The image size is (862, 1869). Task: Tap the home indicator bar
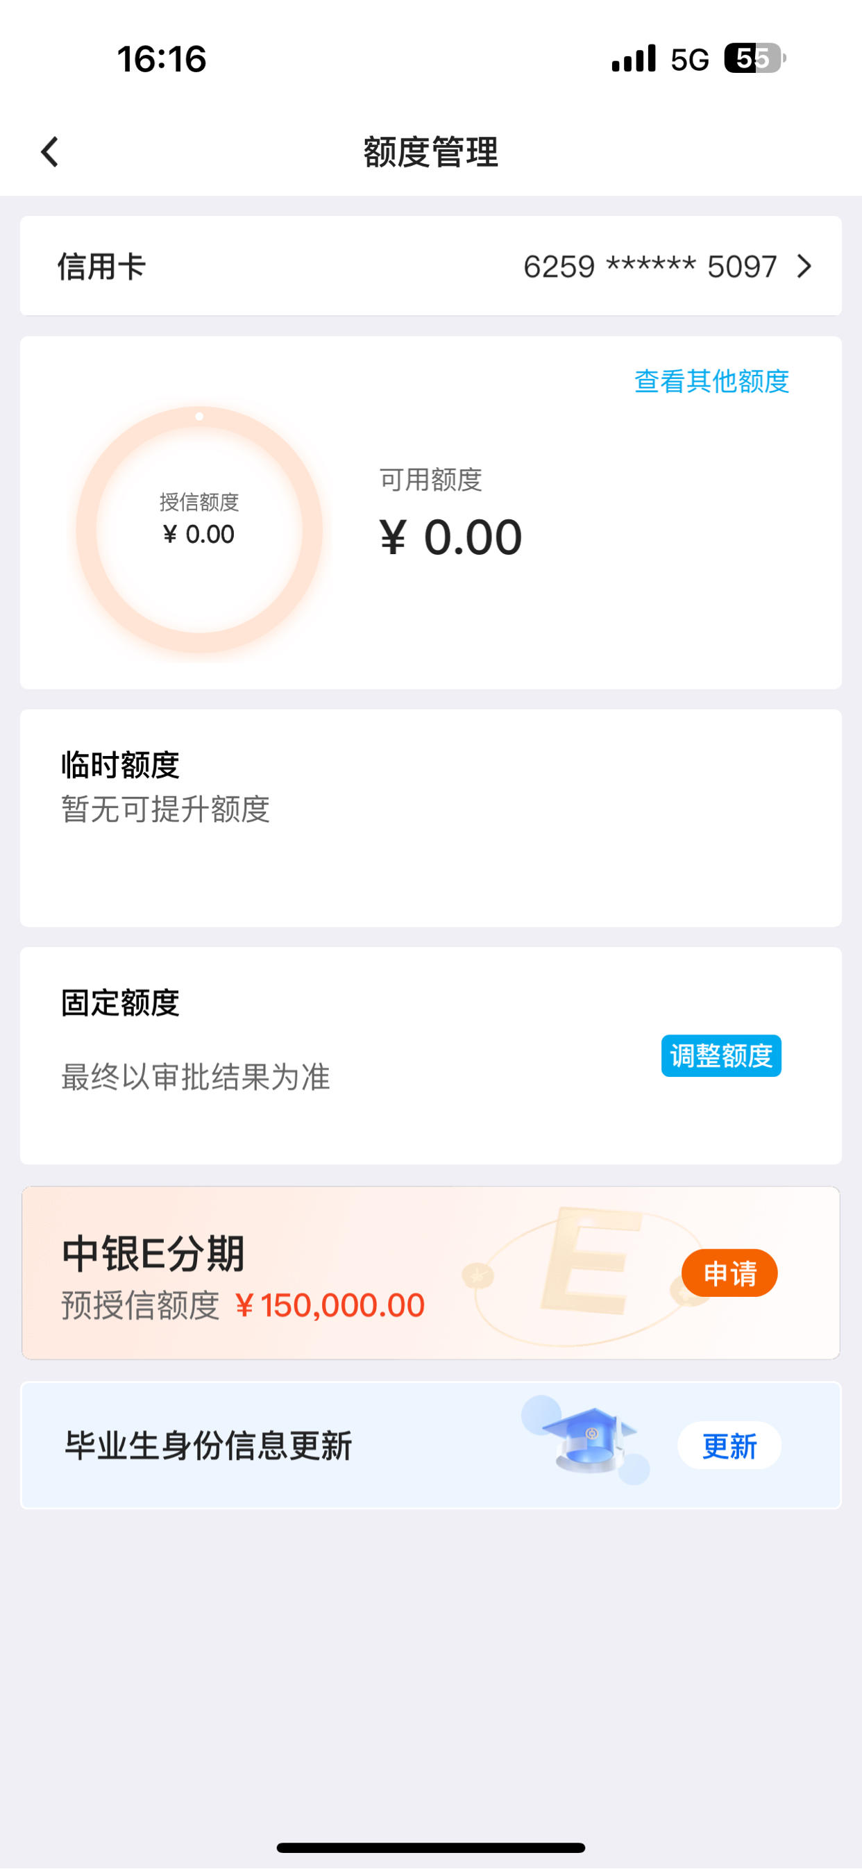[x=431, y=1847]
